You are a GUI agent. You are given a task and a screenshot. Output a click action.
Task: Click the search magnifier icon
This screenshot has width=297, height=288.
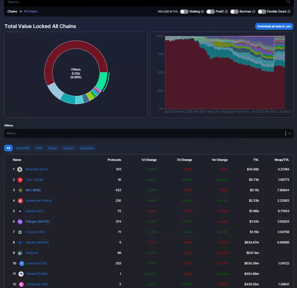click(288, 2)
